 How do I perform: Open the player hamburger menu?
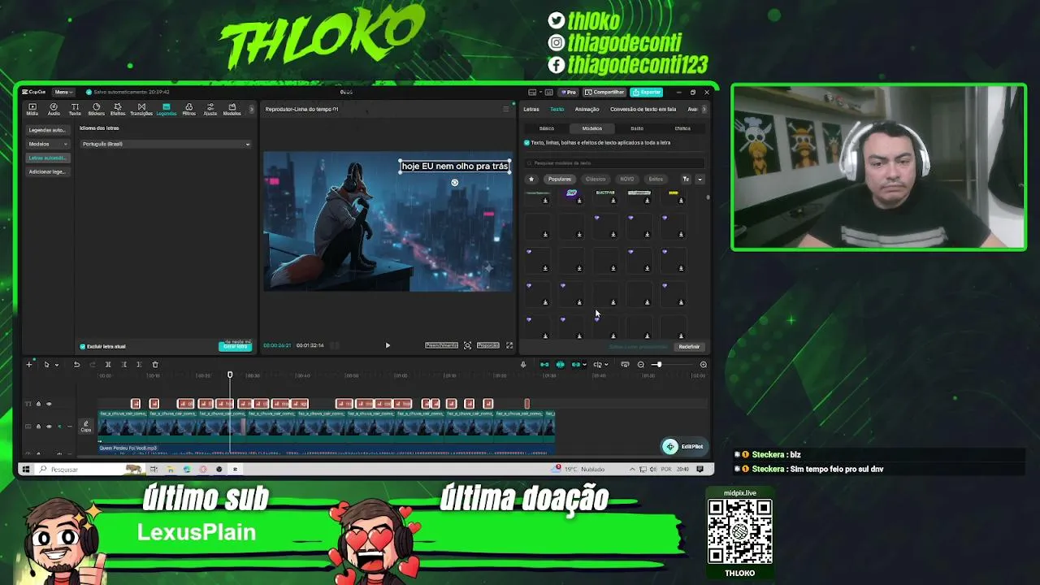(x=505, y=109)
